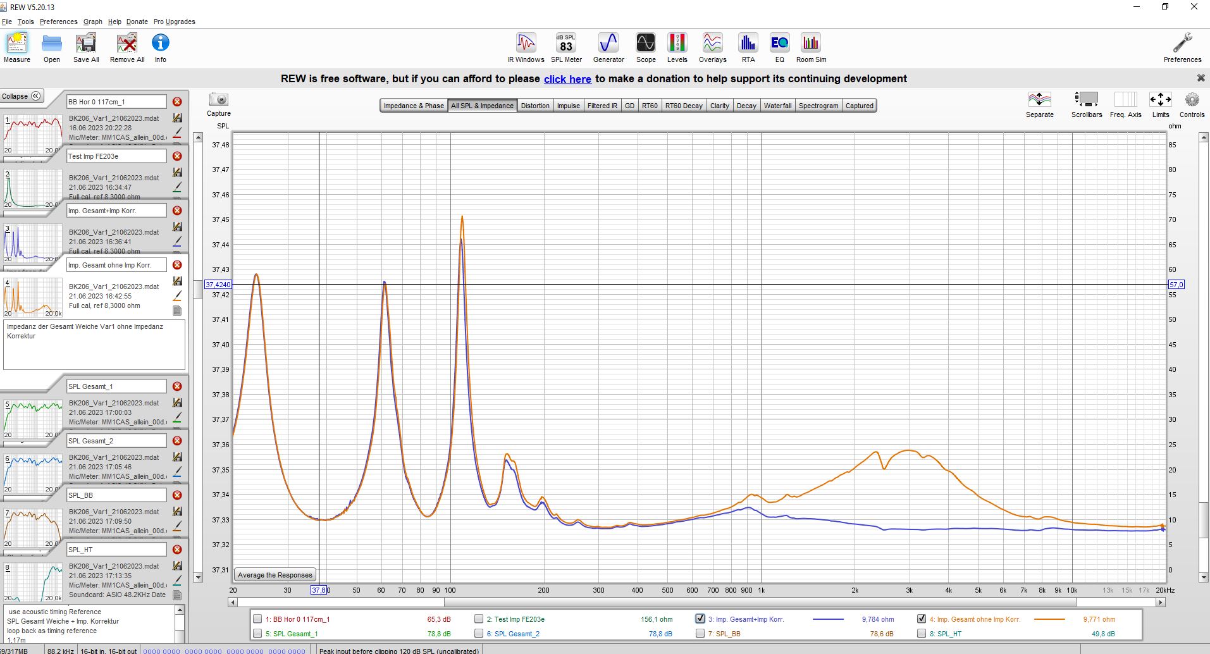Click the Save All icon
Viewport: 1210px width, 654px height.
pos(86,48)
